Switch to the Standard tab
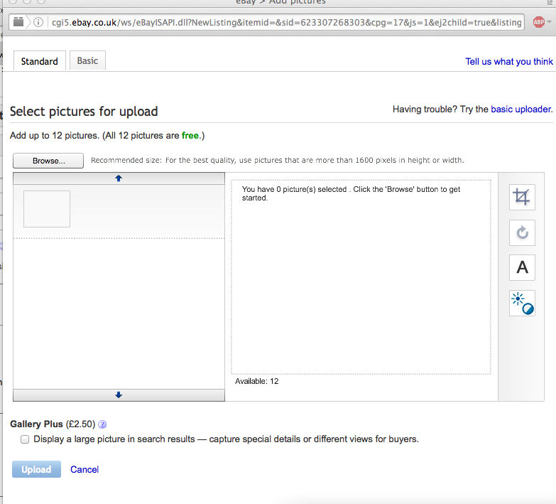This screenshot has width=556, height=504. click(40, 61)
